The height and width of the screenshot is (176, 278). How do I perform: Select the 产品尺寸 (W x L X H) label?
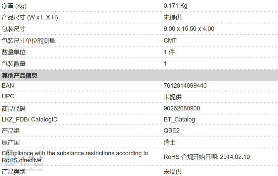tap(30, 17)
